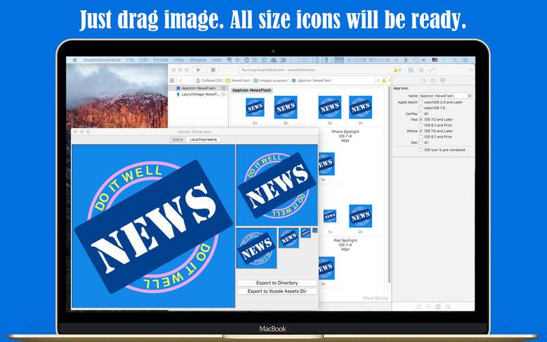547x342 pixels.
Task: Check iPad iOS 6.1 and Prior
Action: [421, 125]
